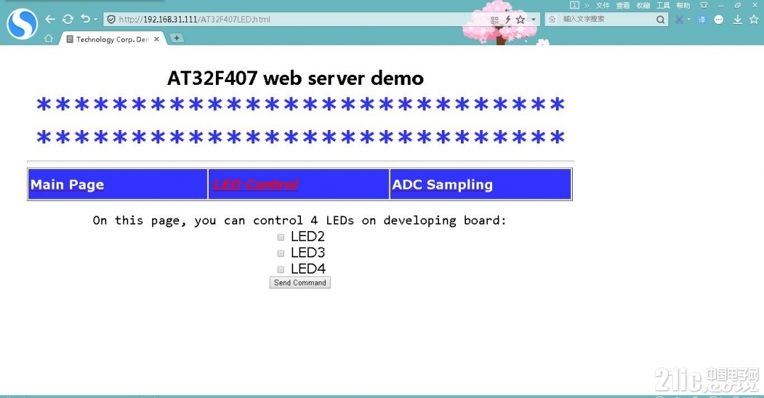This screenshot has height=398, width=764.
Task: Open the scissors screenshot tool
Action: 679,20
